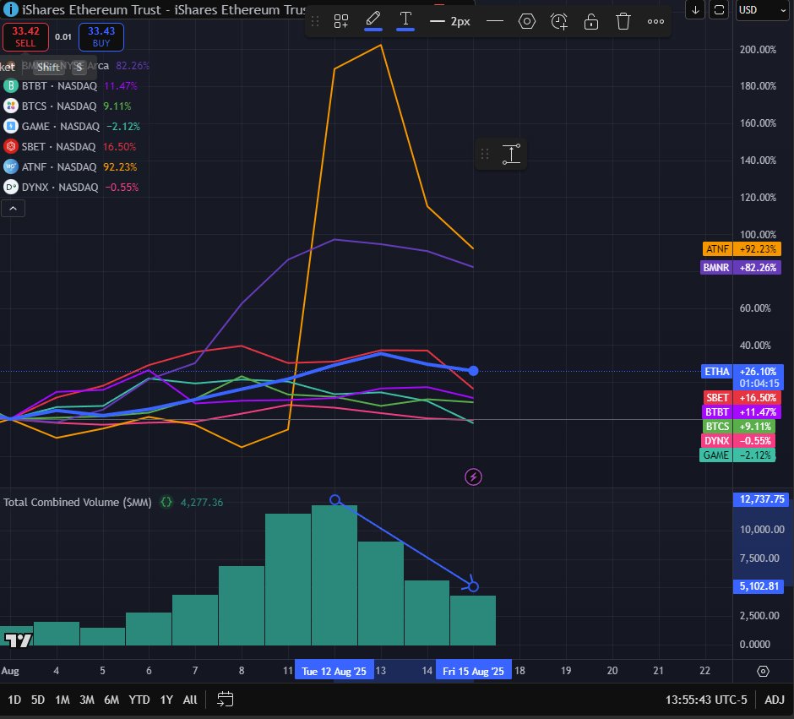Click the purple lightning event marker

pyautogui.click(x=473, y=477)
